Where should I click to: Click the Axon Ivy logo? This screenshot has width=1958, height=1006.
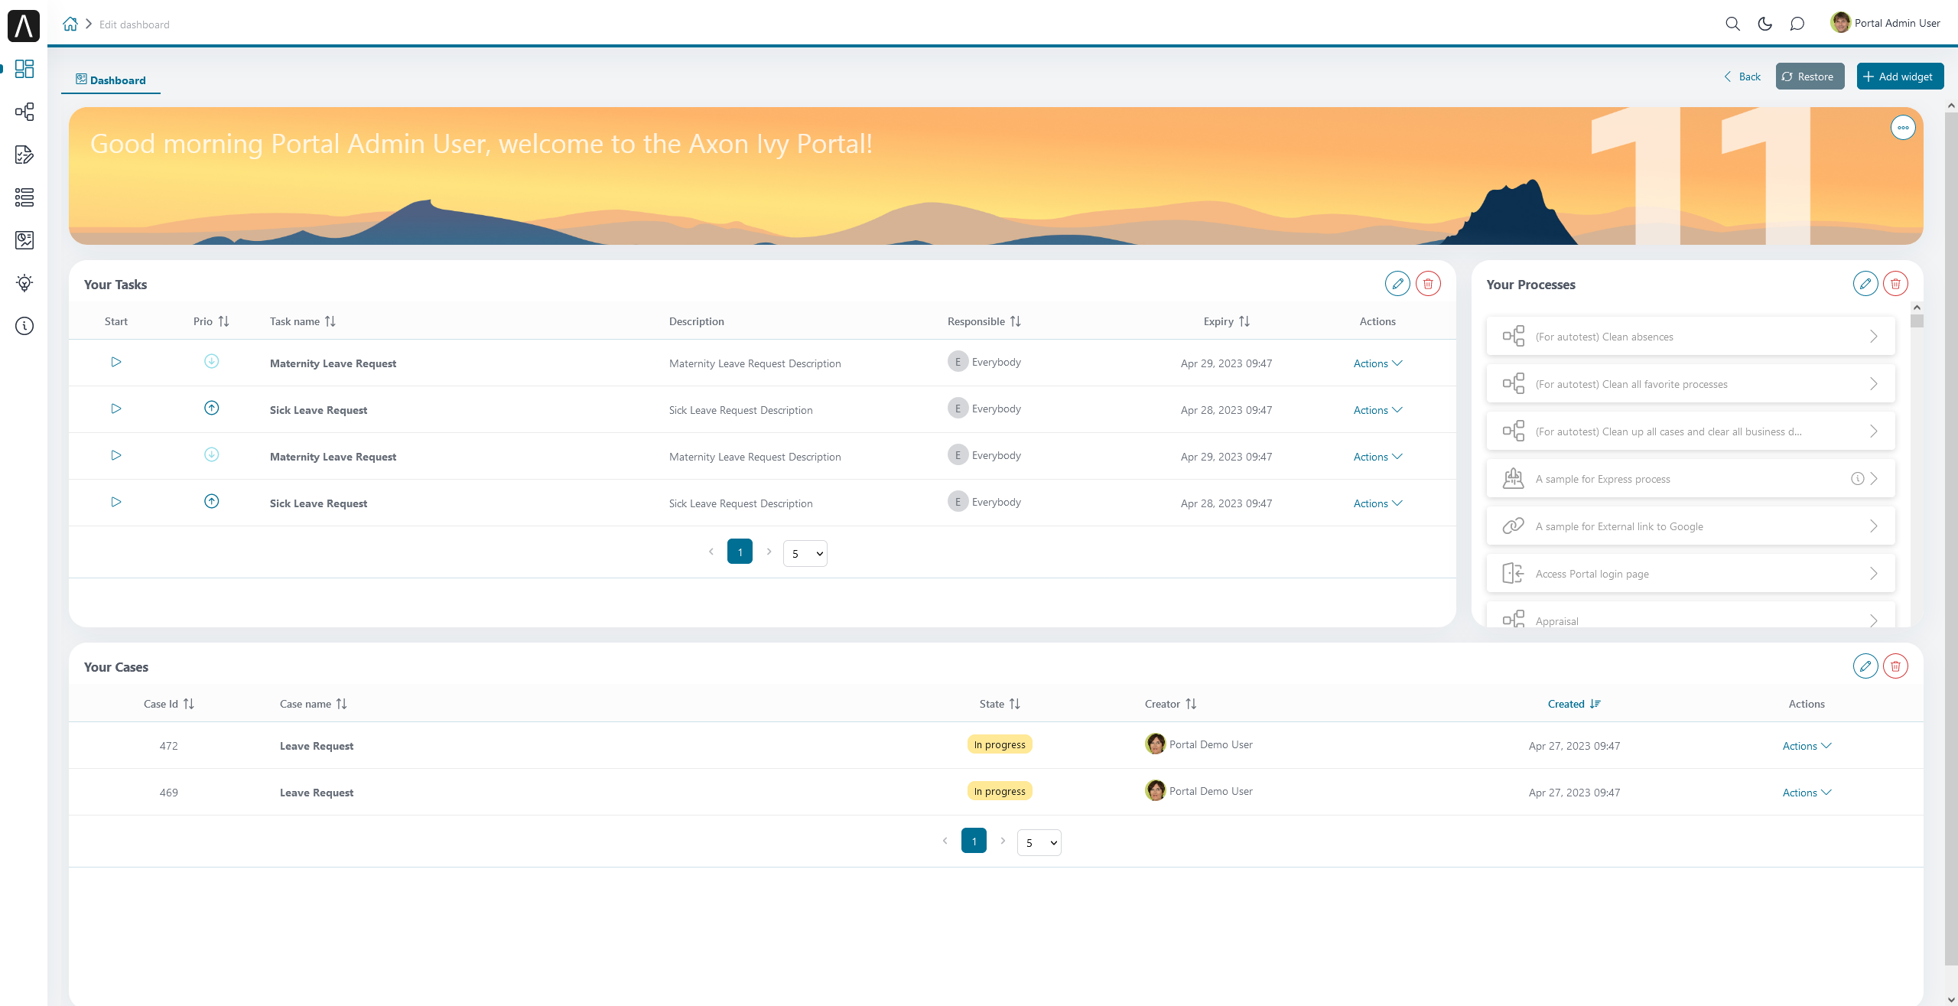coord(24,25)
